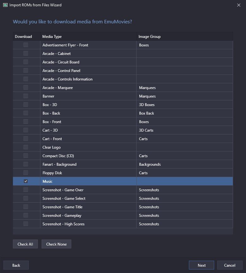Image resolution: width=246 pixels, height=273 pixels.
Task: Enable Arcade - Marquee download checkbox
Action: [x=26, y=87]
